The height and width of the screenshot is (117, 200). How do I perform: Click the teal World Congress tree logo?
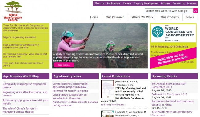tap(158, 32)
